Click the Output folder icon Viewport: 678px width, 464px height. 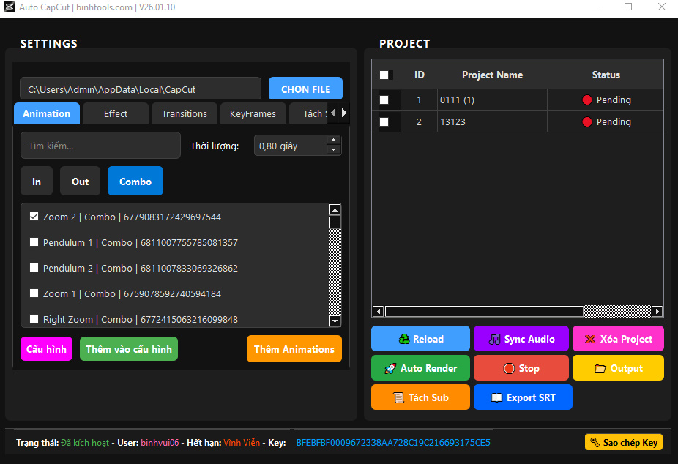coord(600,369)
